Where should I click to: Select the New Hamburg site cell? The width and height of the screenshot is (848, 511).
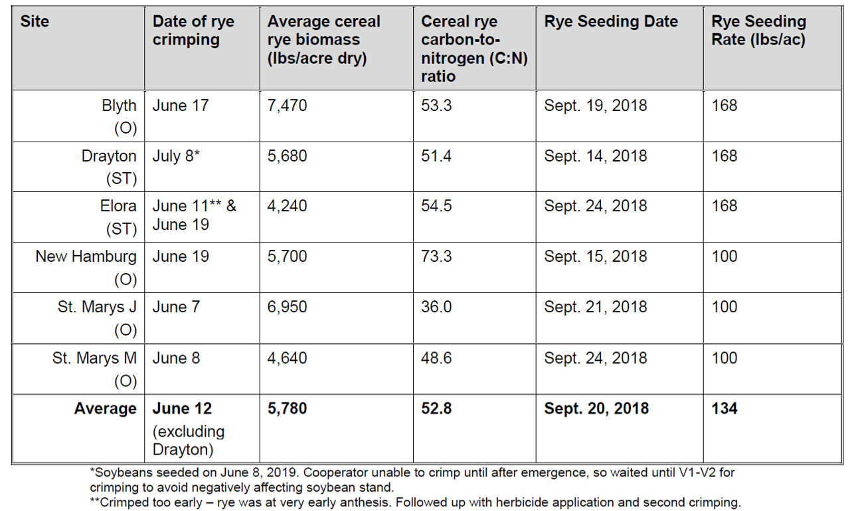pyautogui.click(x=86, y=266)
